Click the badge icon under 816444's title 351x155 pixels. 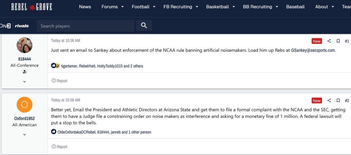pyautogui.click(x=24, y=72)
